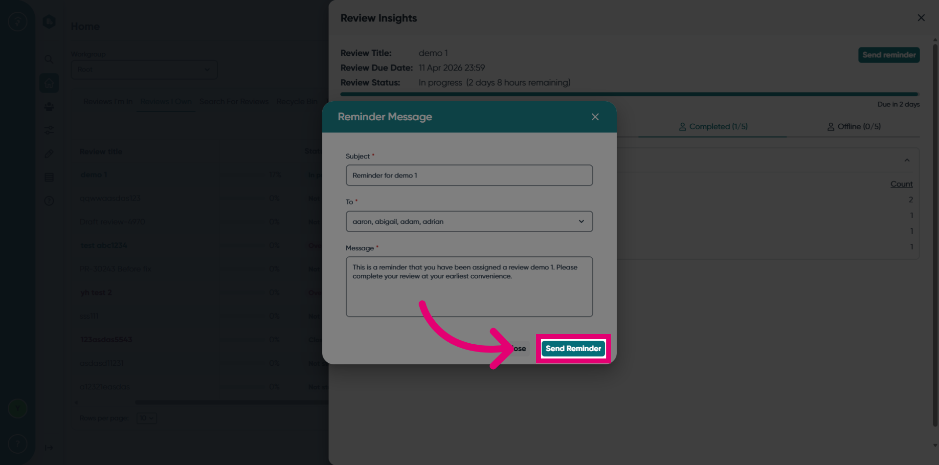Viewport: 939px width, 465px height.
Task: Click the Due in 2 days label
Action: coord(898,104)
